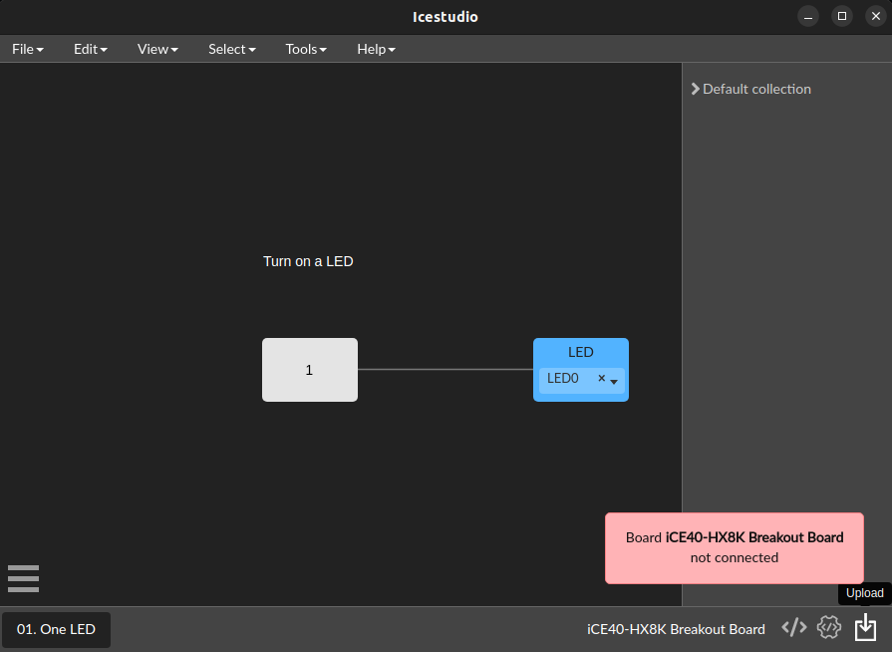Click the Verify code icon
The height and width of the screenshot is (652, 892).
(793, 627)
